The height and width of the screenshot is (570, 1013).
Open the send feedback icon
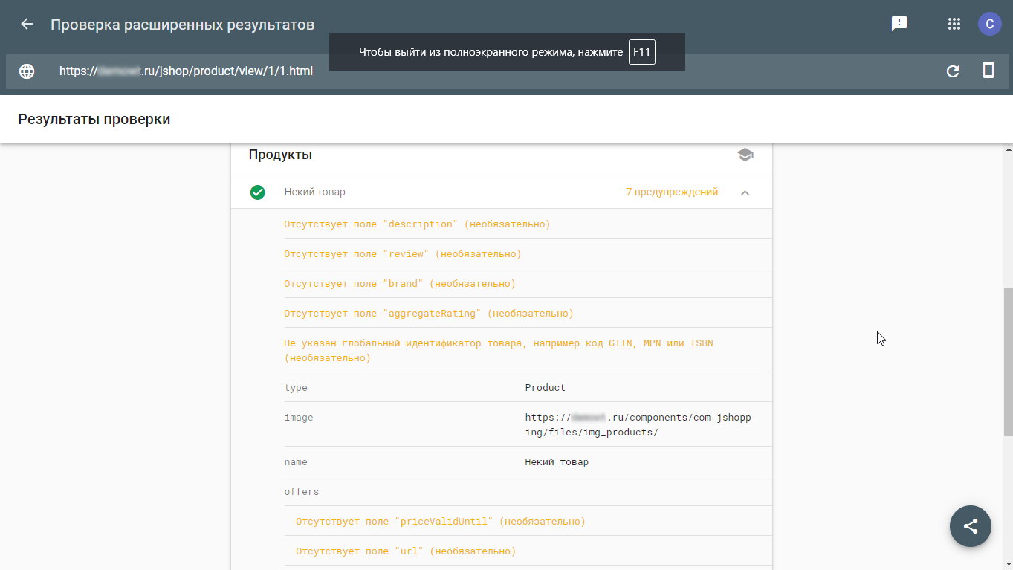click(x=899, y=25)
